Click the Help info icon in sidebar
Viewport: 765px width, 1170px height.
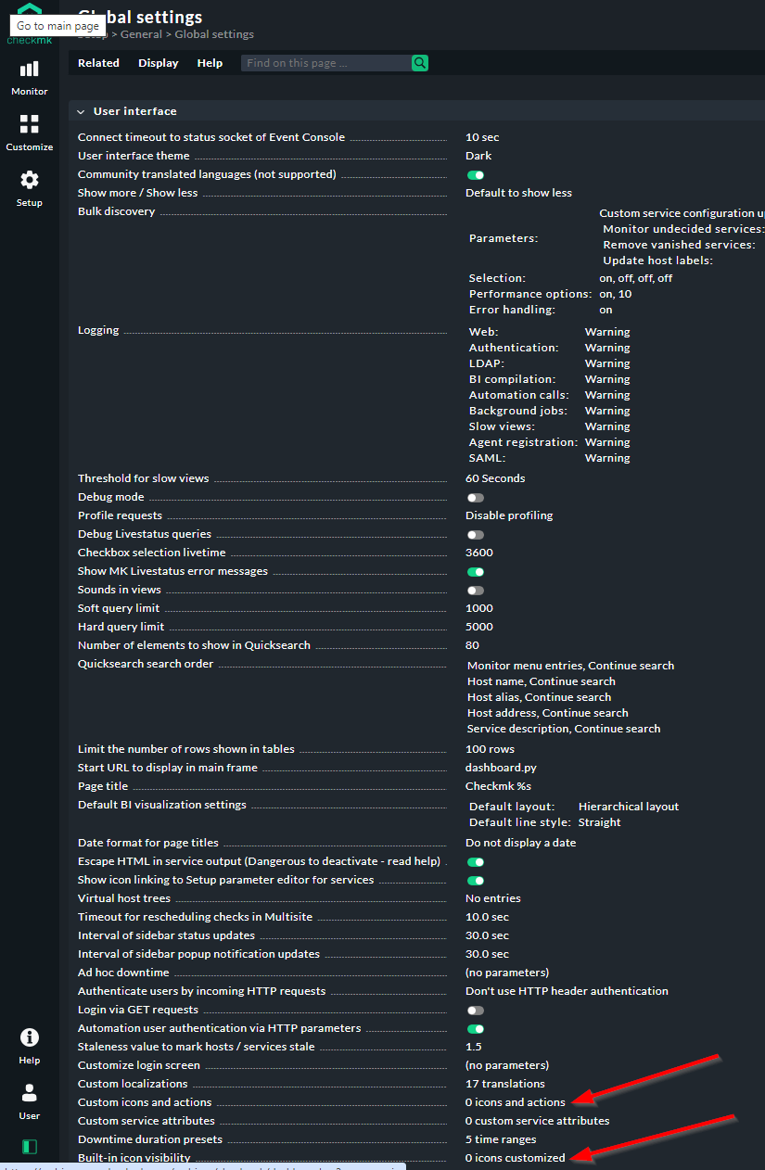[x=29, y=1037]
